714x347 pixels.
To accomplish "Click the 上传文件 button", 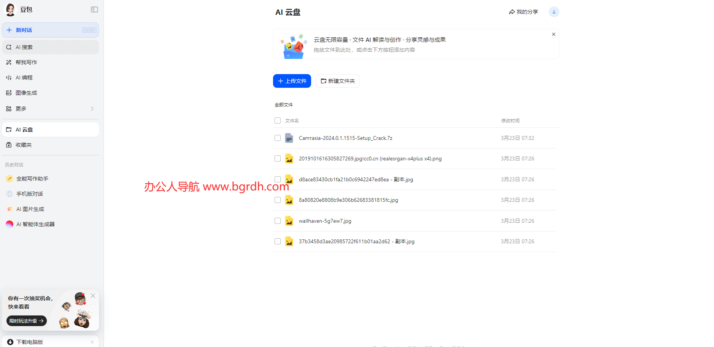I will [292, 81].
